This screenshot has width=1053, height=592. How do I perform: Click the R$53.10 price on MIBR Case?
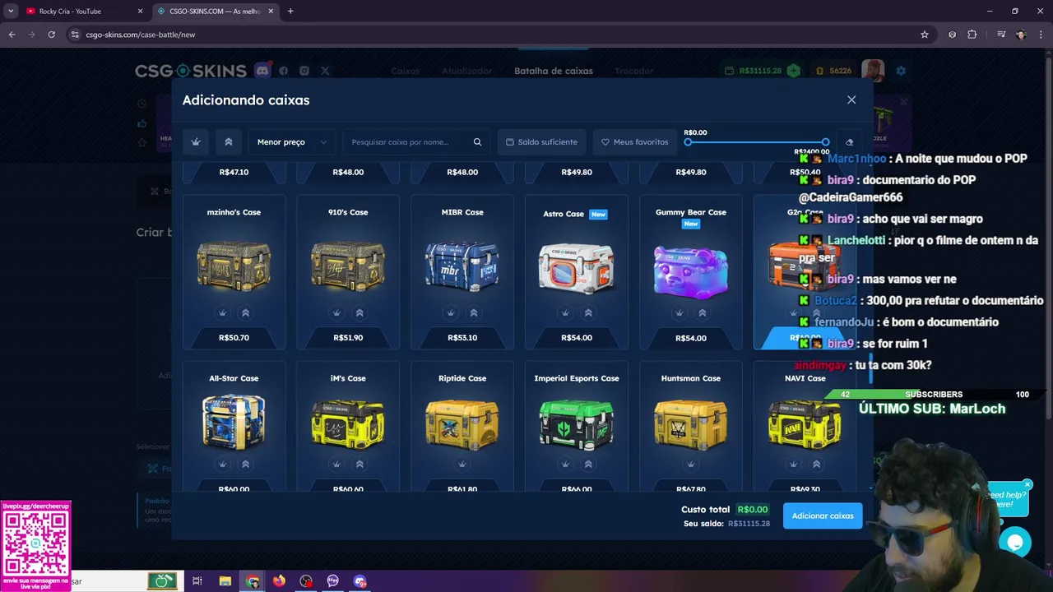(x=462, y=338)
